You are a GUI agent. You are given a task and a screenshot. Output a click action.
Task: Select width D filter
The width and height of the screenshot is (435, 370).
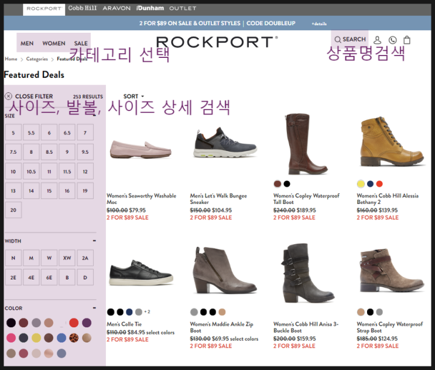[85, 277]
